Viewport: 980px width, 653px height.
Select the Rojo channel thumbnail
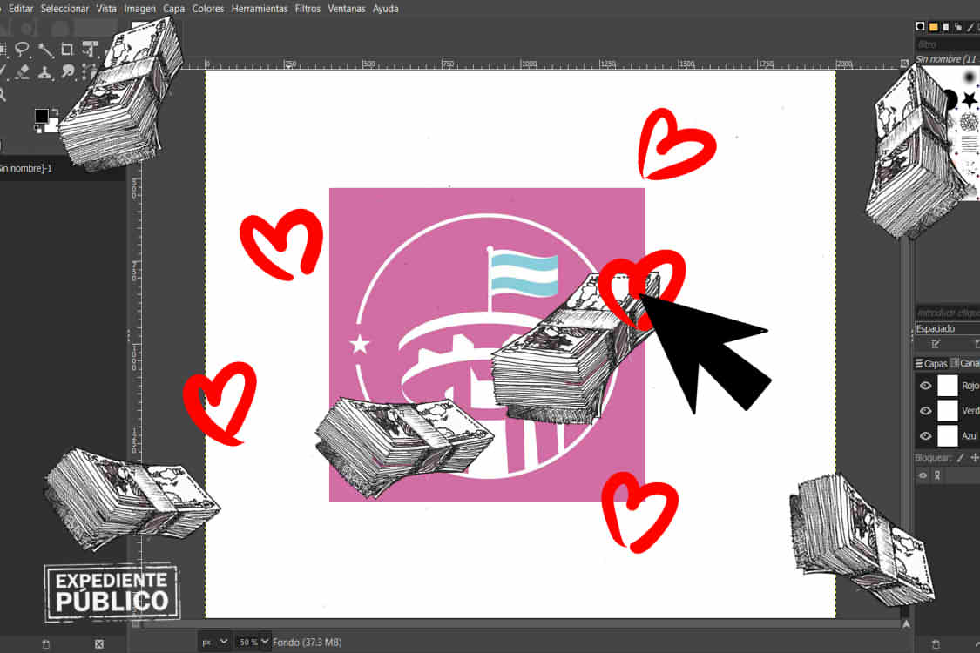(x=948, y=386)
